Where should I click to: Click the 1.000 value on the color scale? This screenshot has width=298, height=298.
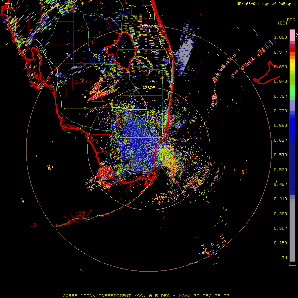(x=280, y=37)
